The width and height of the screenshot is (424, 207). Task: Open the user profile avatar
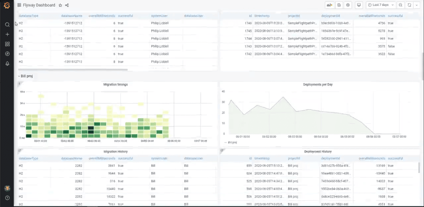(x=7, y=188)
